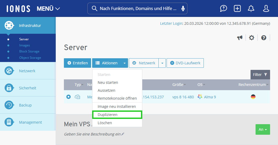Select the server row radio button
Image resolution: width=278 pixels, height=145 pixels.
pyautogui.click(x=68, y=97)
